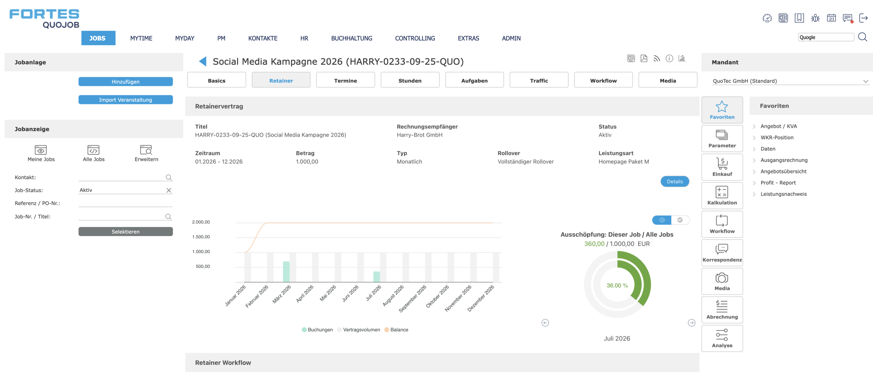The width and height of the screenshot is (873, 378).
Task: Switch to the Stunden tab
Action: 410,80
